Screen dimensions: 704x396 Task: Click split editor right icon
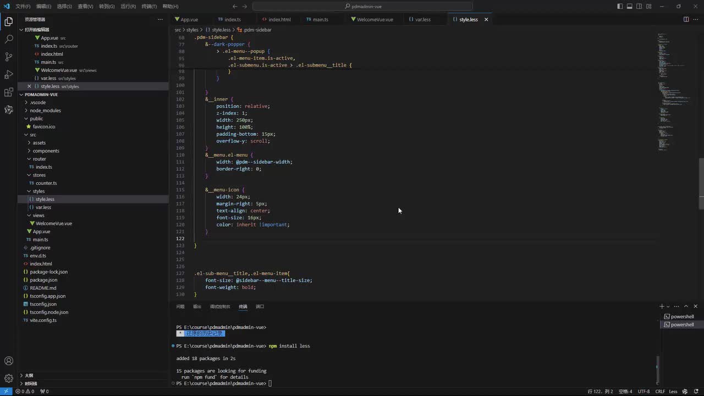coord(686,19)
